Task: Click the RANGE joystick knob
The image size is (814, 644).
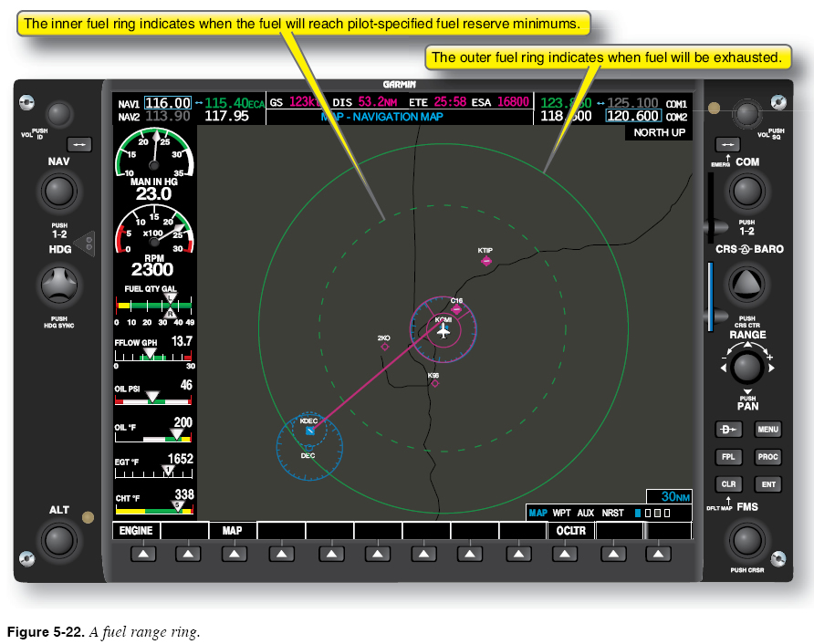Action: (747, 368)
